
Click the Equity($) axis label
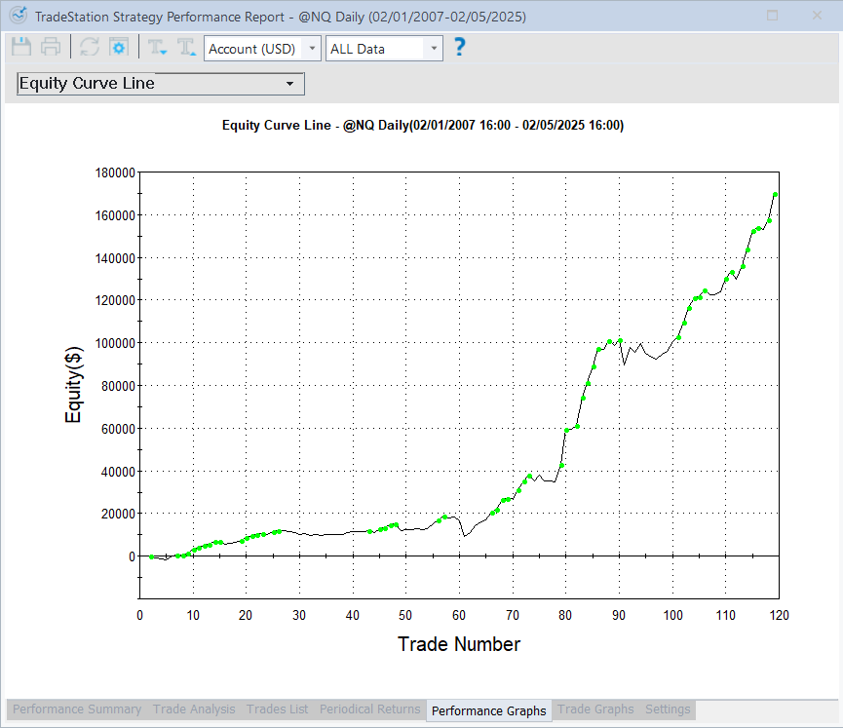(73, 384)
